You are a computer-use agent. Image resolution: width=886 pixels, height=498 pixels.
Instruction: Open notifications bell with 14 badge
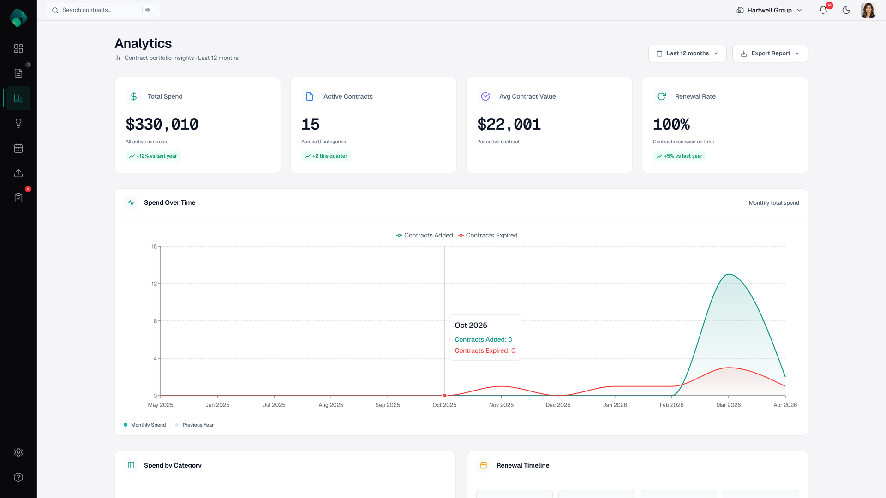point(823,10)
